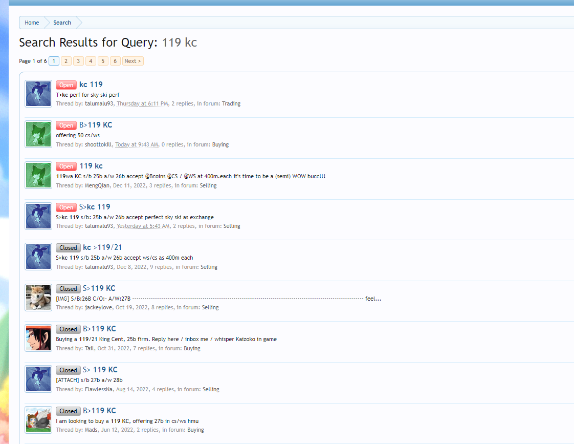Open Tail's avatar image
This screenshot has width=574, height=444.
[x=38, y=338]
